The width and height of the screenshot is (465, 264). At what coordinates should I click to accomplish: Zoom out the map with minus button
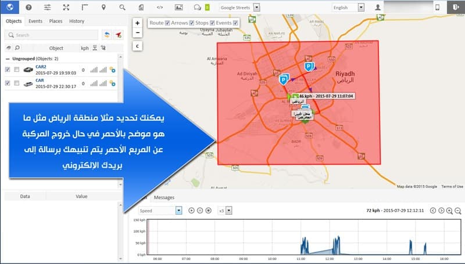[137, 32]
